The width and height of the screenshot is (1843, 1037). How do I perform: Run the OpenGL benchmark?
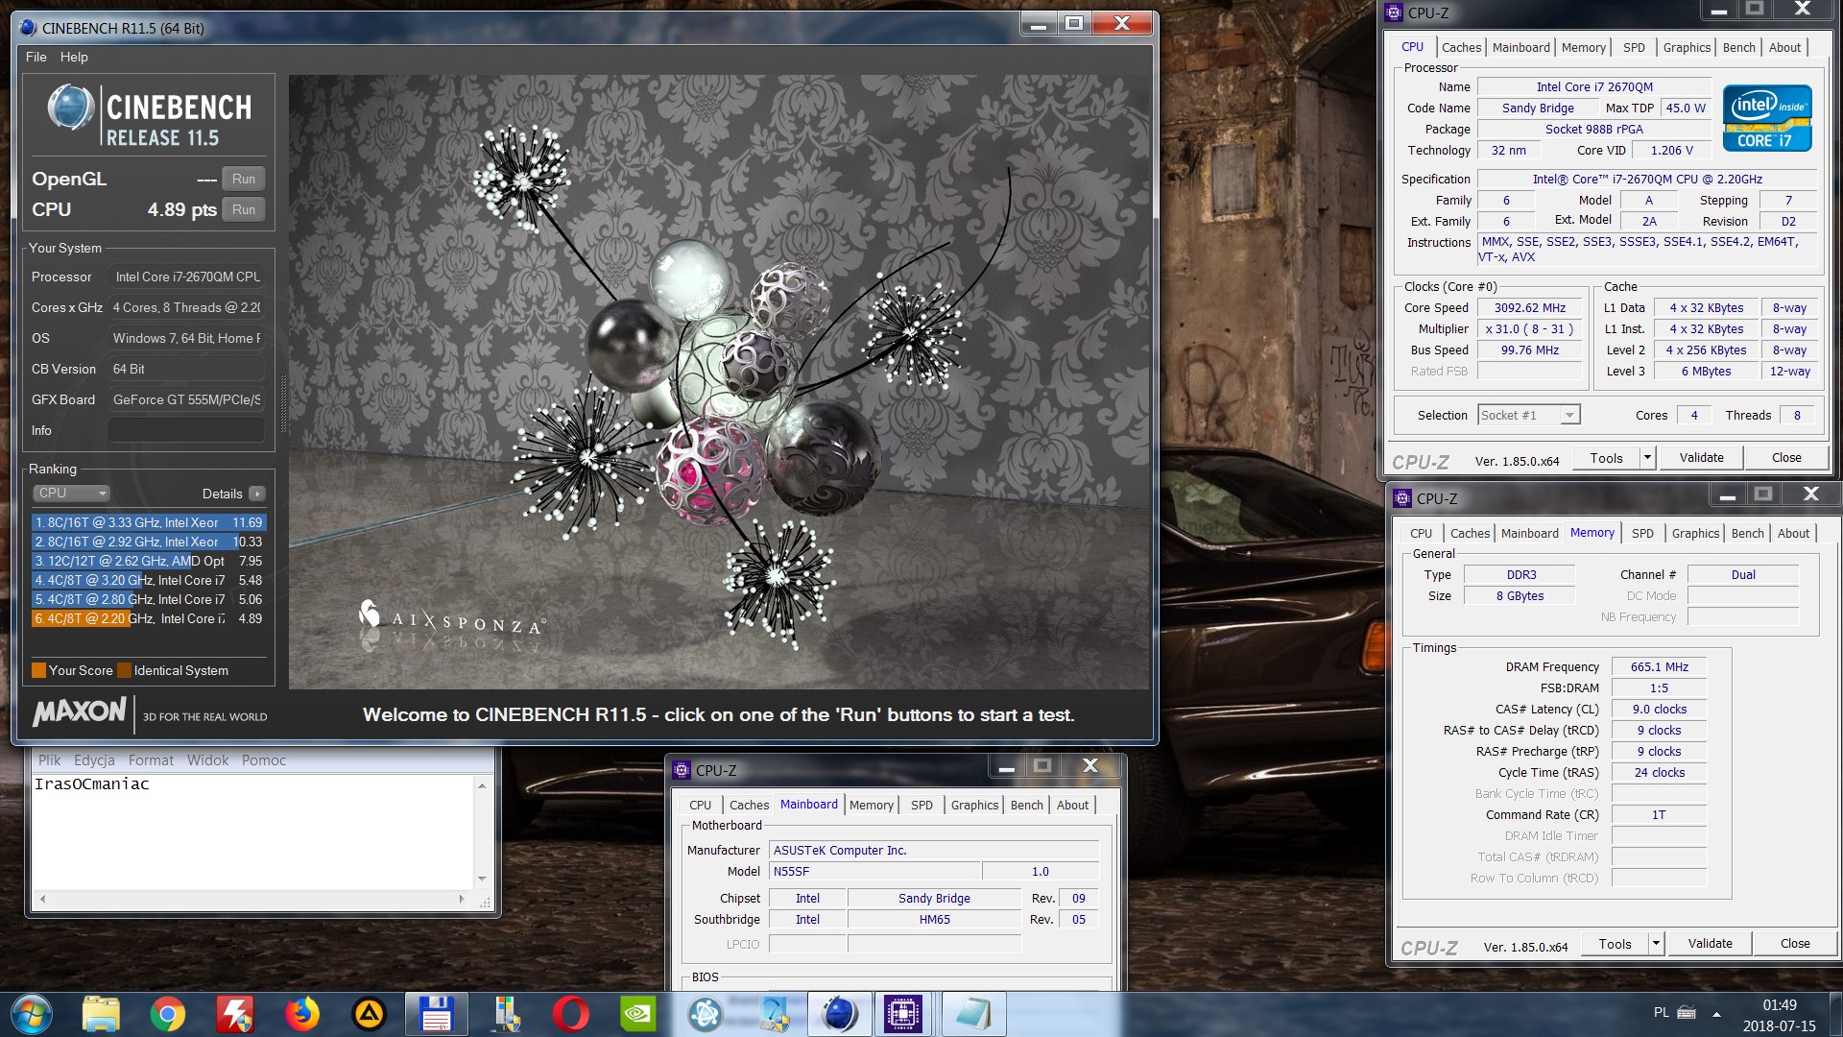coord(244,179)
